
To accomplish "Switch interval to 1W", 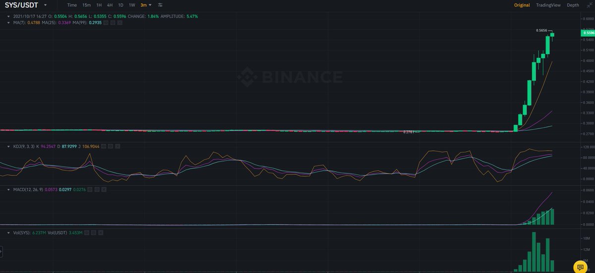I will (x=132, y=5).
